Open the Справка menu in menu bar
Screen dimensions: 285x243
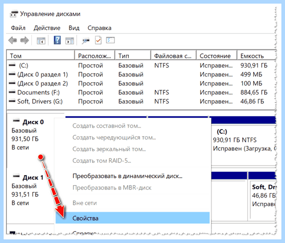point(99,28)
